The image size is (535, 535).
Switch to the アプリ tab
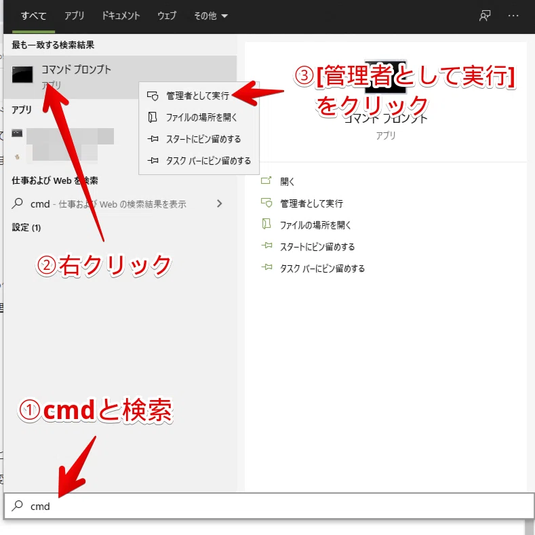tap(74, 16)
